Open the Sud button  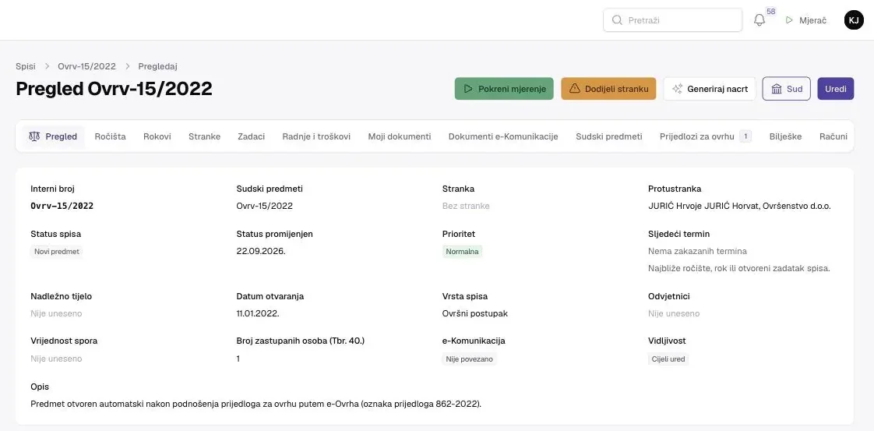point(786,89)
